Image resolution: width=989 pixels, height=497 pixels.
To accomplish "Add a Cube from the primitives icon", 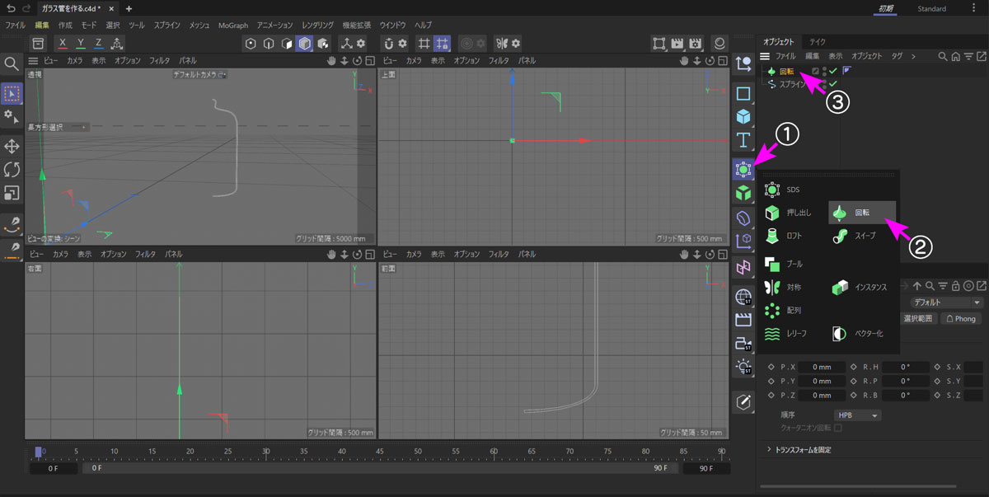I will click(743, 116).
